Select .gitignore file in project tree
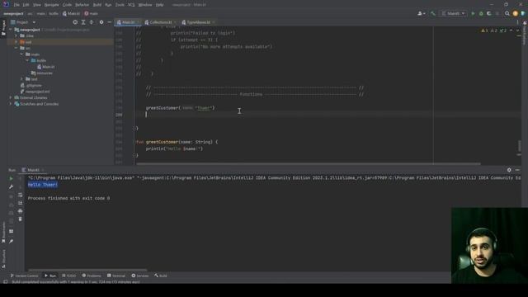 click(31, 86)
